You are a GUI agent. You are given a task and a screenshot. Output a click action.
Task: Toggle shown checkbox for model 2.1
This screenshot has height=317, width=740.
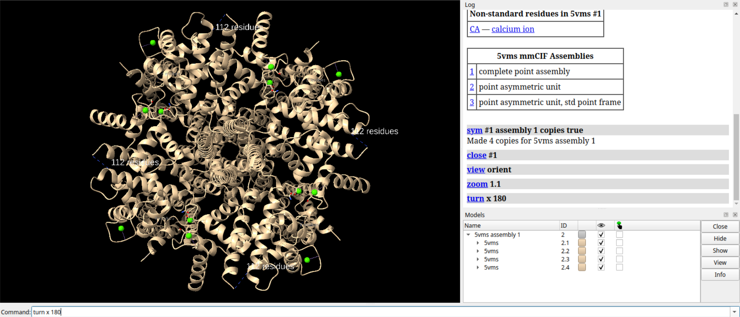coord(601,243)
